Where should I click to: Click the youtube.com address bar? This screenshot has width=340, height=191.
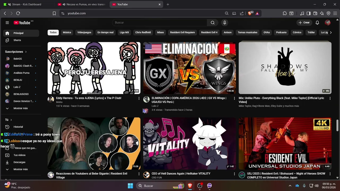tap(143, 13)
